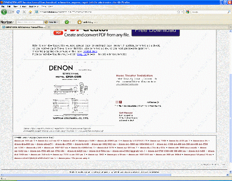
Task: Open the View menu
Action: click(x=15, y=7)
